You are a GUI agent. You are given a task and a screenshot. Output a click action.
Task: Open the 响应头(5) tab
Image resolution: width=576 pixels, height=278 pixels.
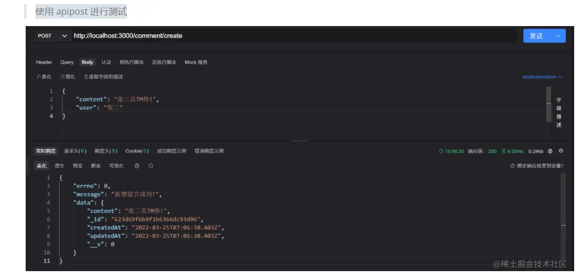click(x=106, y=151)
